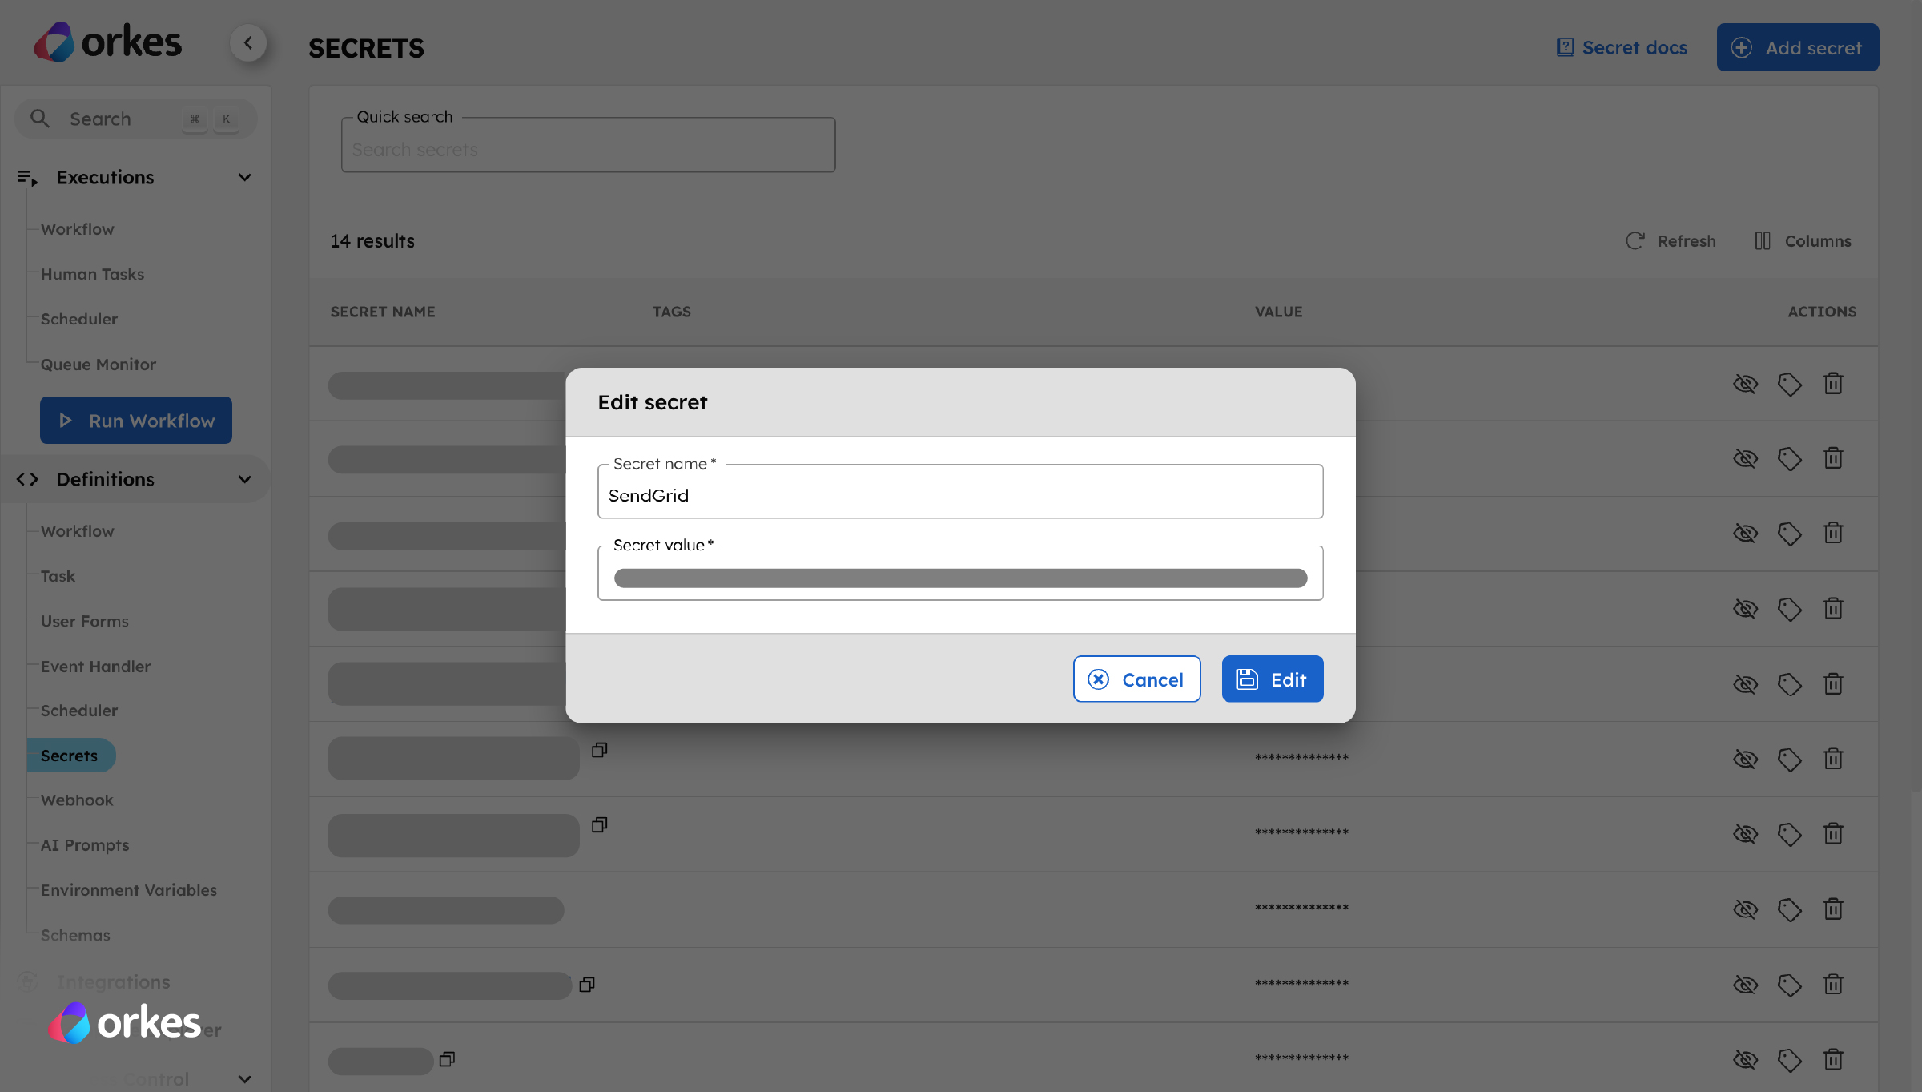1922x1092 pixels.
Task: Collapse the Definitions sidebar section
Action: [x=244, y=479]
